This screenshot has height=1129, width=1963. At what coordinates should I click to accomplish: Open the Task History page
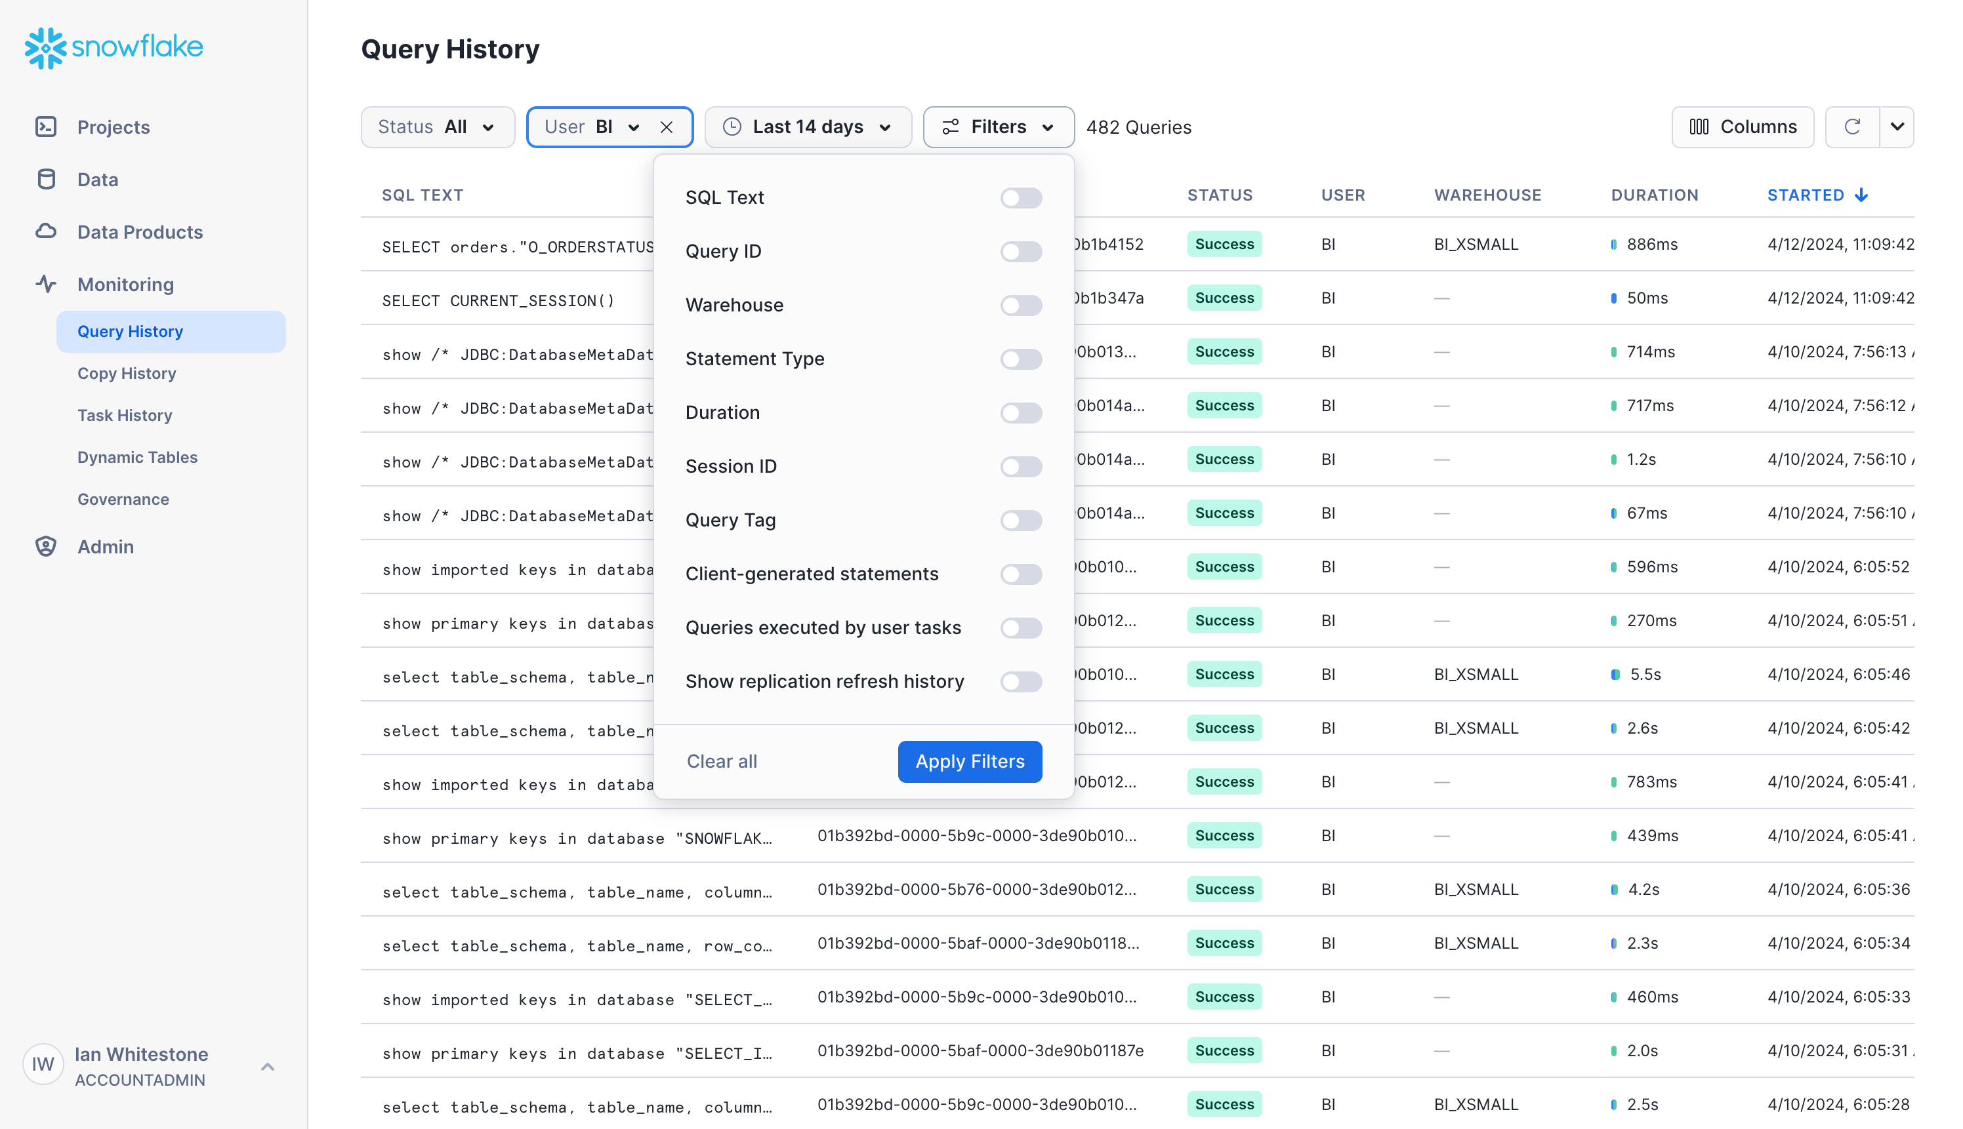[125, 415]
